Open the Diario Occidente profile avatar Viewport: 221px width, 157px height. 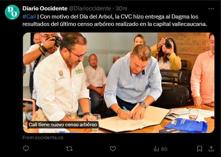coord(12,12)
